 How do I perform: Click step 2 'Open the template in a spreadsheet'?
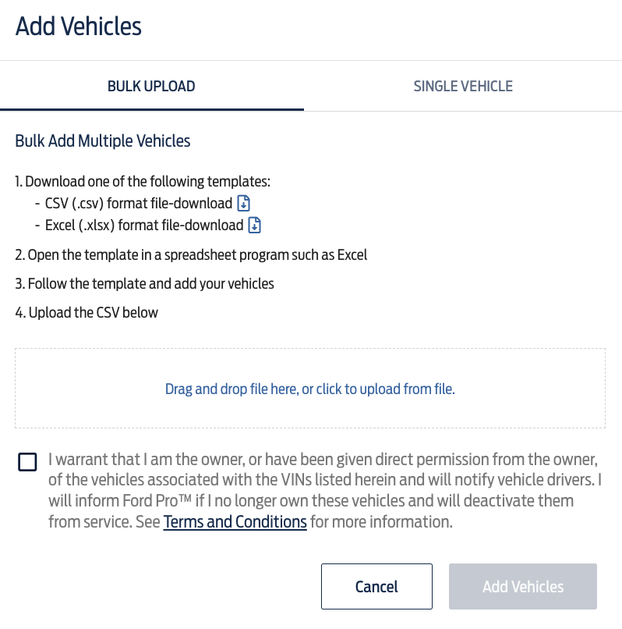191,255
